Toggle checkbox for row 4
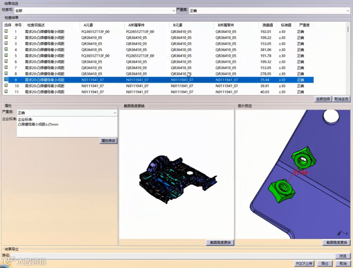The image size is (353, 268). 6,50
